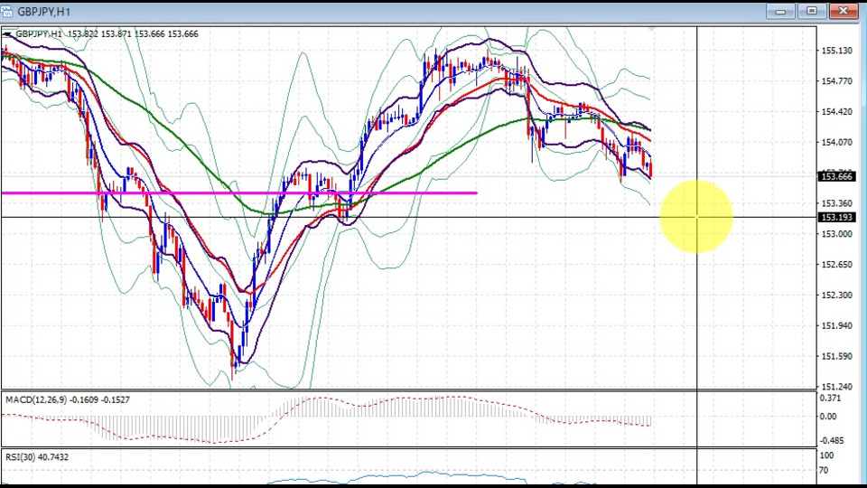
Task: Click the GBPJPY chart window icon
Action: [x=6, y=11]
